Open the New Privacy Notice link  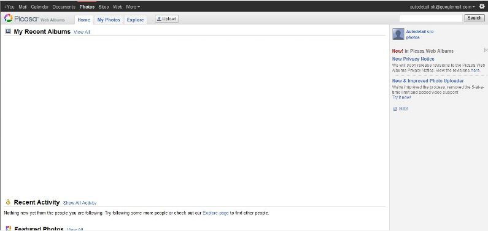pos(413,59)
